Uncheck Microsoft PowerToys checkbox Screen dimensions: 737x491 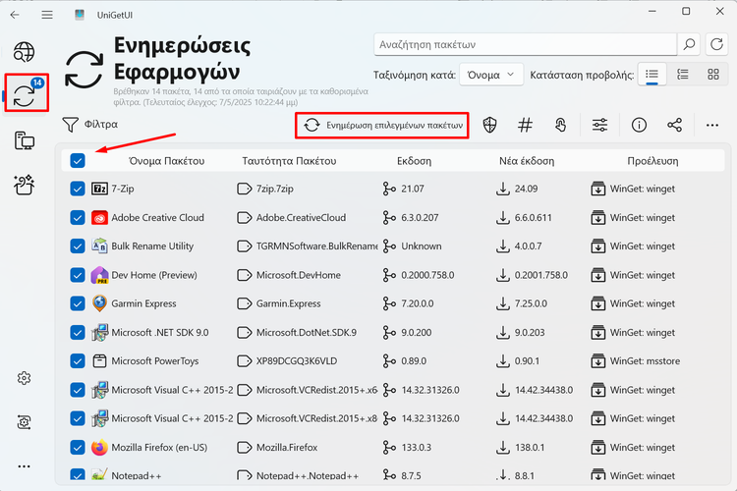click(78, 361)
